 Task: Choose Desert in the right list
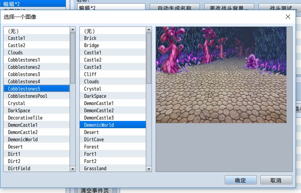coord(113,132)
